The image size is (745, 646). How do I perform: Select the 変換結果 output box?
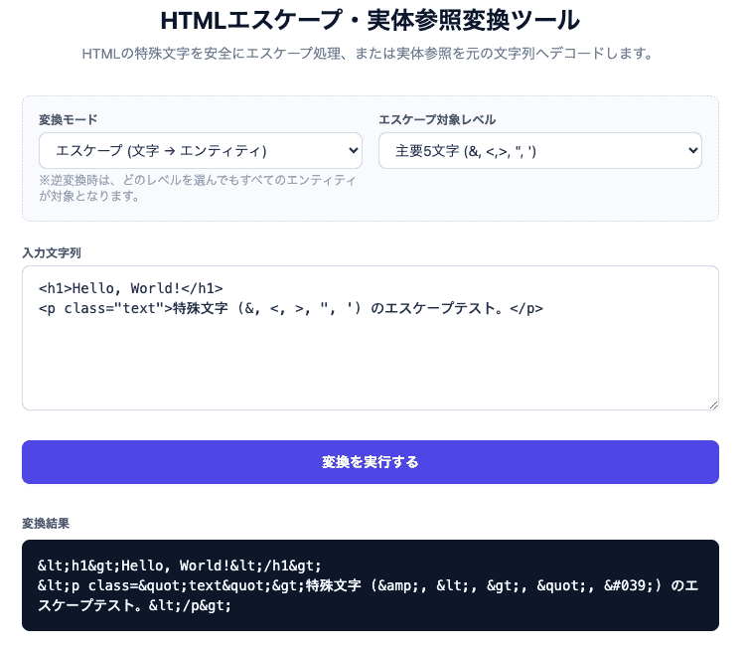[371, 585]
